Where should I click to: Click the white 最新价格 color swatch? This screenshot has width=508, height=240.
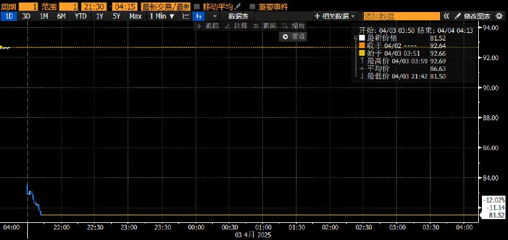[362, 39]
